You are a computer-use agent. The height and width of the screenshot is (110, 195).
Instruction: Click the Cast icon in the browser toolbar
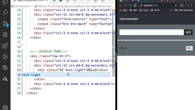click(x=182, y=5)
